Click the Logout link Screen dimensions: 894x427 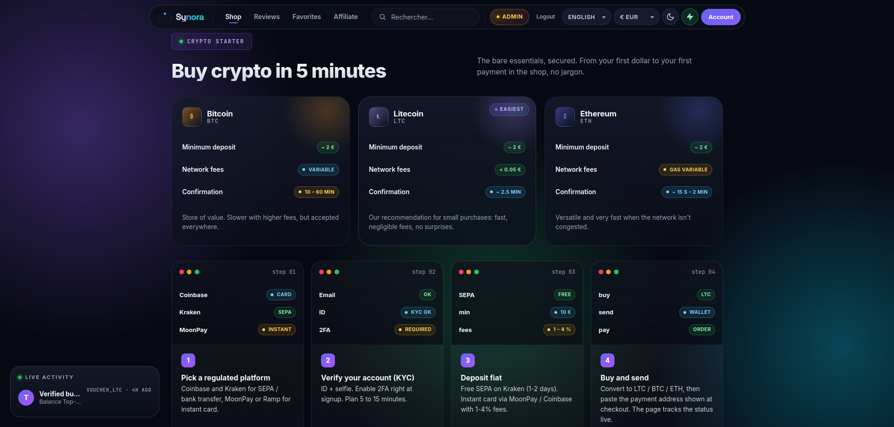[546, 17]
